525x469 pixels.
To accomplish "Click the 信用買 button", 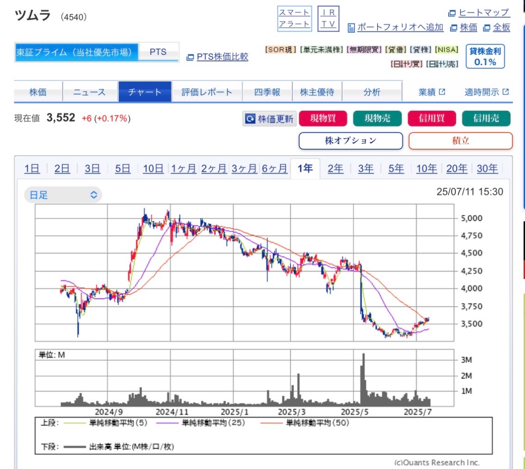I will 432,118.
